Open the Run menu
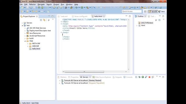 (62, 5)
